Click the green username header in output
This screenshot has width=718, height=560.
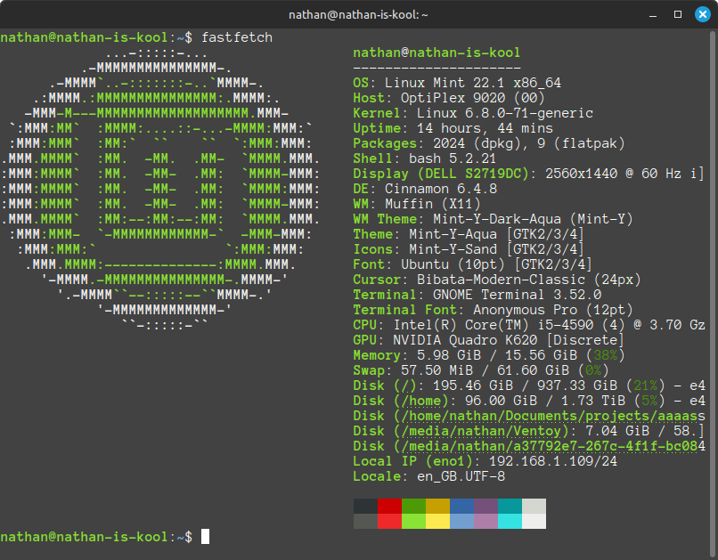coord(437,53)
